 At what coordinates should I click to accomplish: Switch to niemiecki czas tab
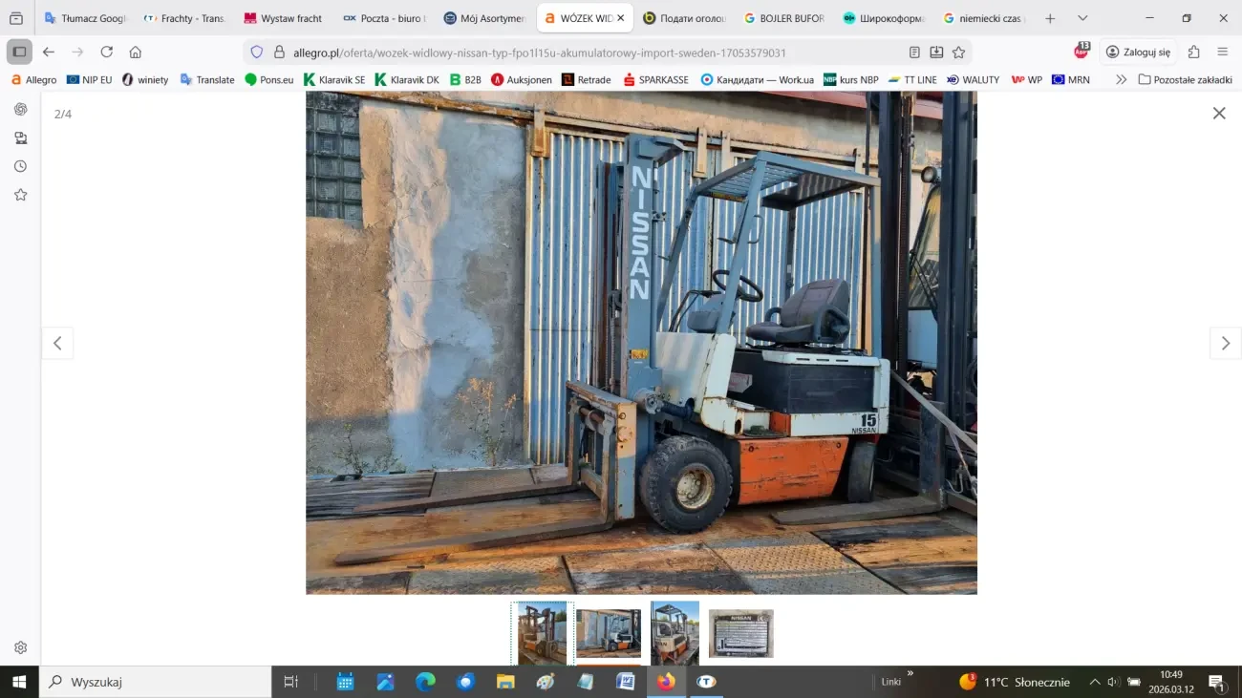point(982,18)
